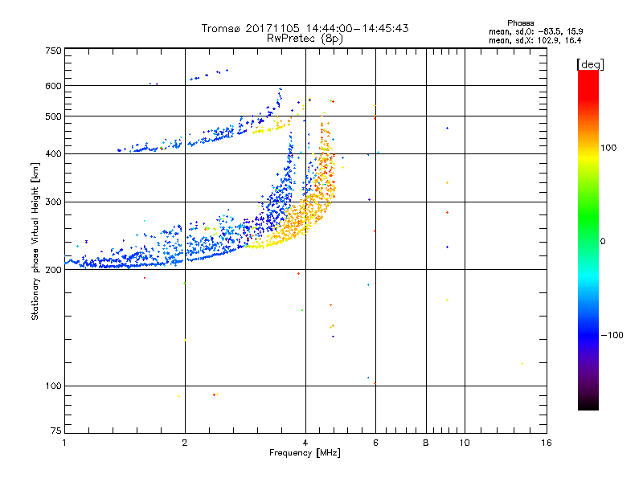This screenshot has height=482, width=643.
Task: Click the 'Frequency [MHz]' x-axis label
Action: point(305,453)
